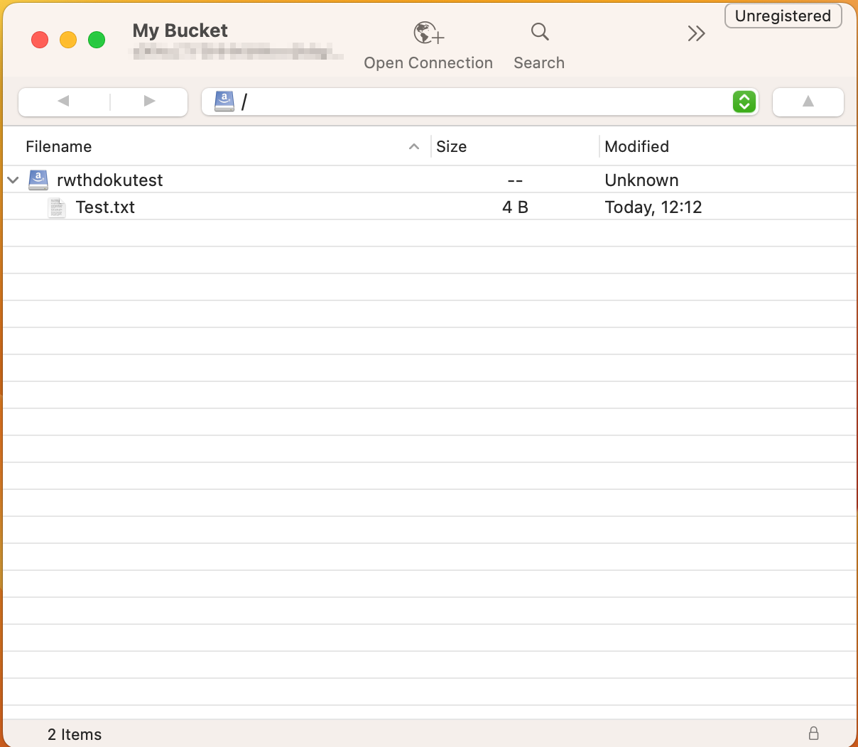Click the Search magnifier icon
This screenshot has width=858, height=747.
pos(540,32)
